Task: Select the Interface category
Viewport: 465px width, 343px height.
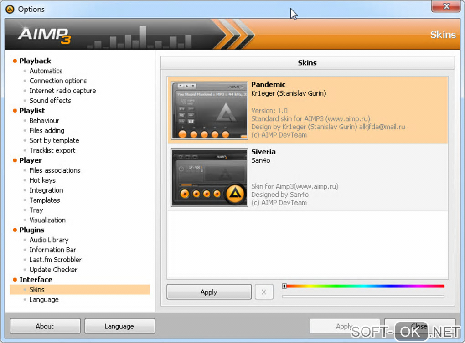Action: (x=36, y=280)
